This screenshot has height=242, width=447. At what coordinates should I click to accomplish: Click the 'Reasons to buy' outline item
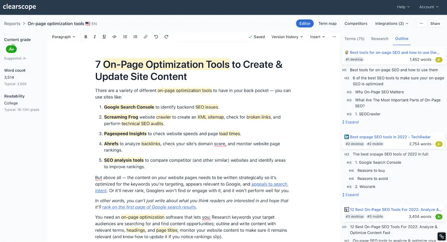[x=371, y=171]
